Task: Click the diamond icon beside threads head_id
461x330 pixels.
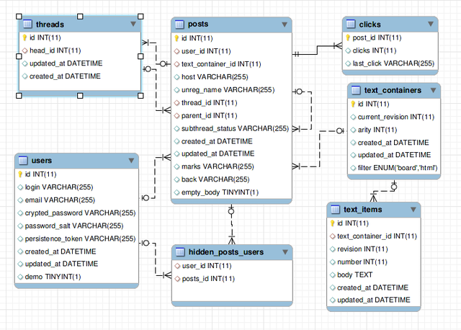Action: pos(24,50)
